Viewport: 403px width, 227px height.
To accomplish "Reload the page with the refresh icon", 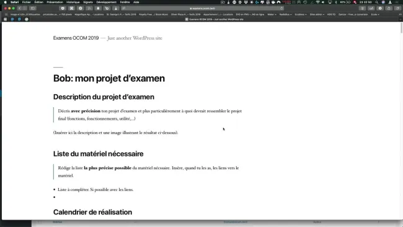I will click(281, 8).
